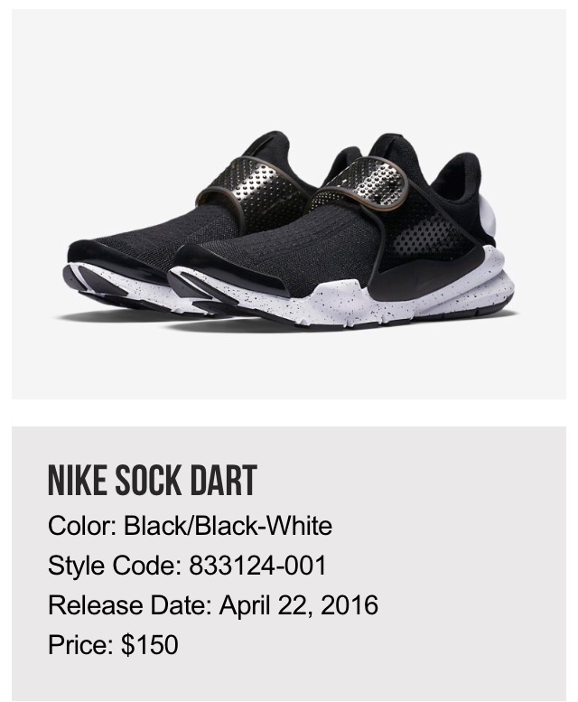Click the 'Color:' label

pyautogui.click(x=82, y=526)
